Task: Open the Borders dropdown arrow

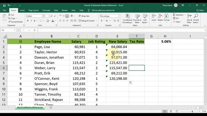Action: point(44,21)
